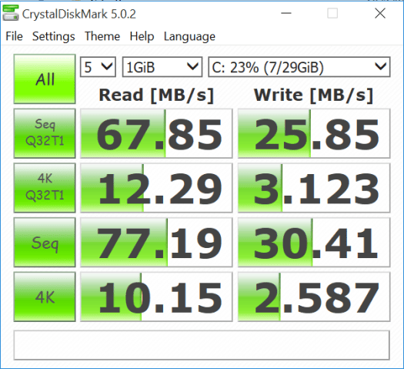
Task: Click the Seq write result 30.41
Action: point(314,243)
